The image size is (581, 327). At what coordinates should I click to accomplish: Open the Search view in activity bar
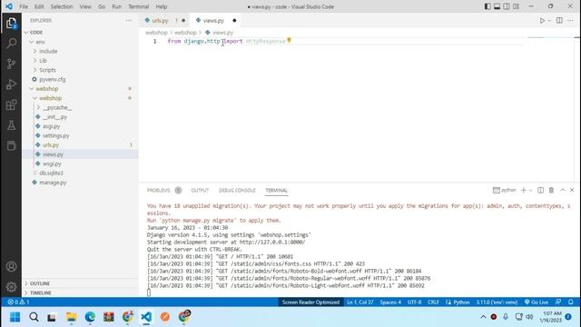(x=11, y=44)
